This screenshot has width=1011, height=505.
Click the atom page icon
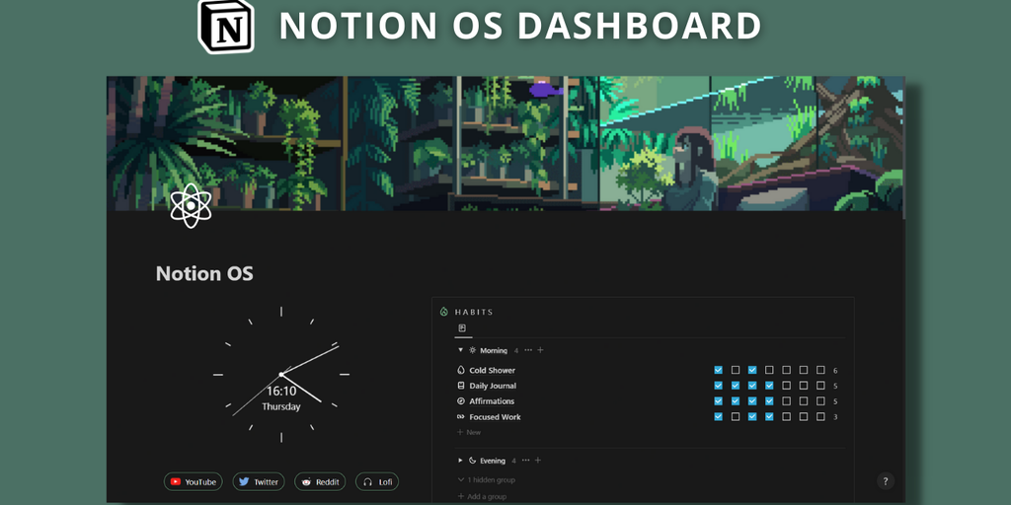point(191,205)
